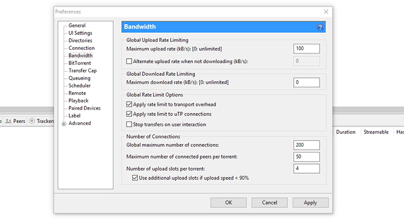The width and height of the screenshot is (404, 221).
Task: Enable alternate upload rate when not downloading
Action: click(x=129, y=61)
